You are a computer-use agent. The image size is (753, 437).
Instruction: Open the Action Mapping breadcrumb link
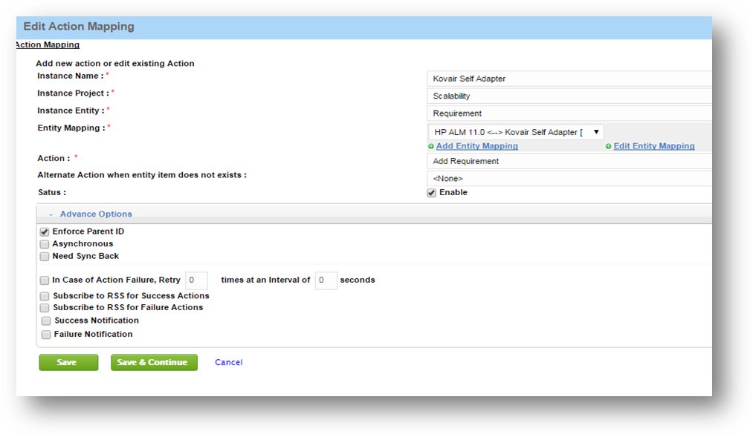(x=46, y=45)
